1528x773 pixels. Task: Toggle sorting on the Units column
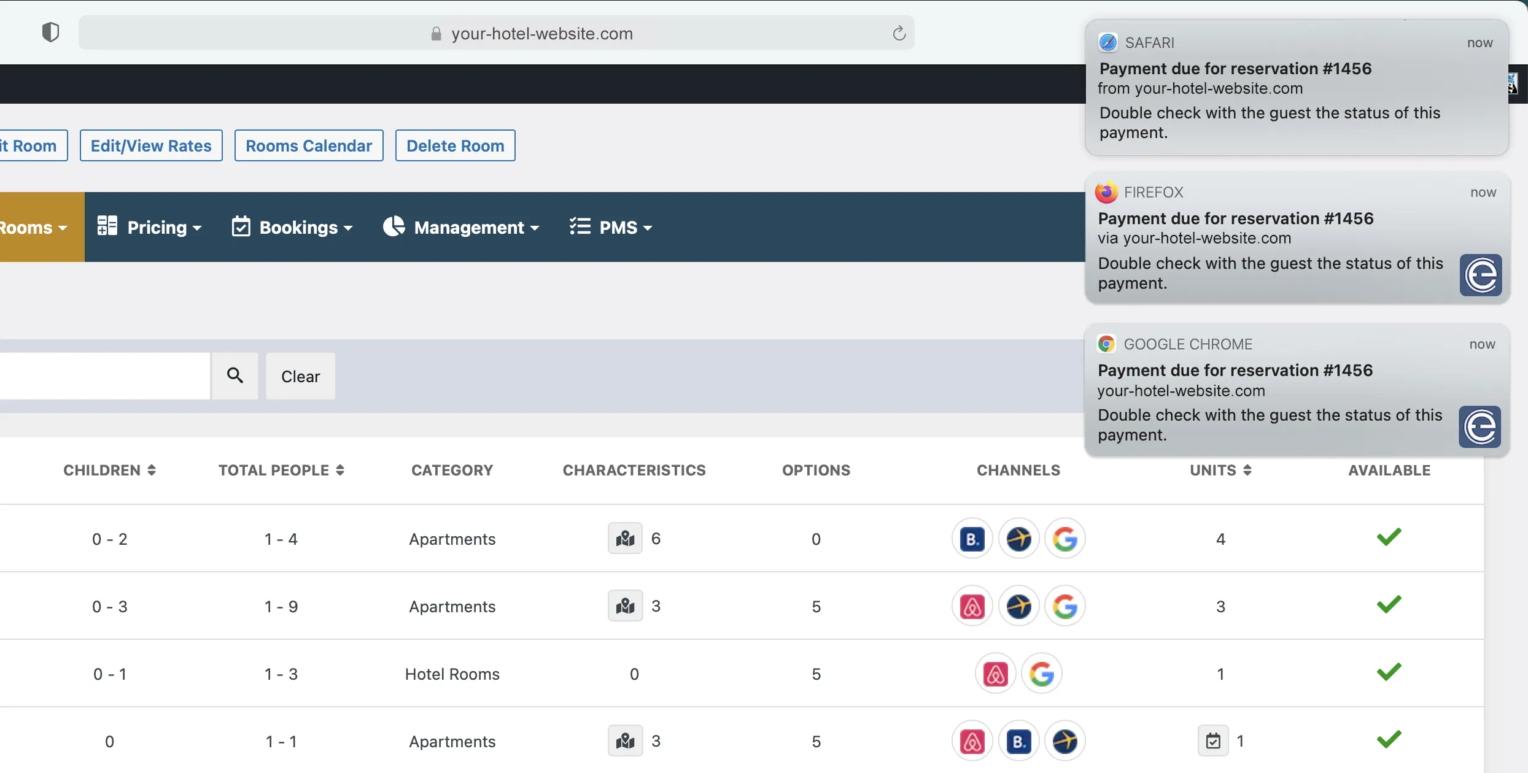(x=1247, y=470)
